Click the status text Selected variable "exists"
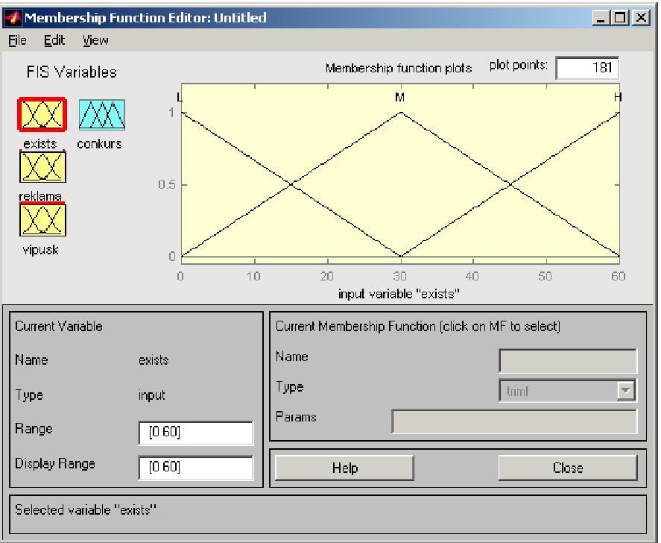The height and width of the screenshot is (543, 661). 86,509
